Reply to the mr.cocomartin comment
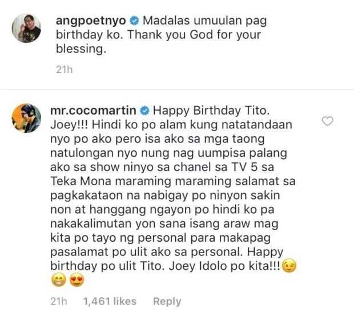The height and width of the screenshot is (326, 354). (x=167, y=301)
